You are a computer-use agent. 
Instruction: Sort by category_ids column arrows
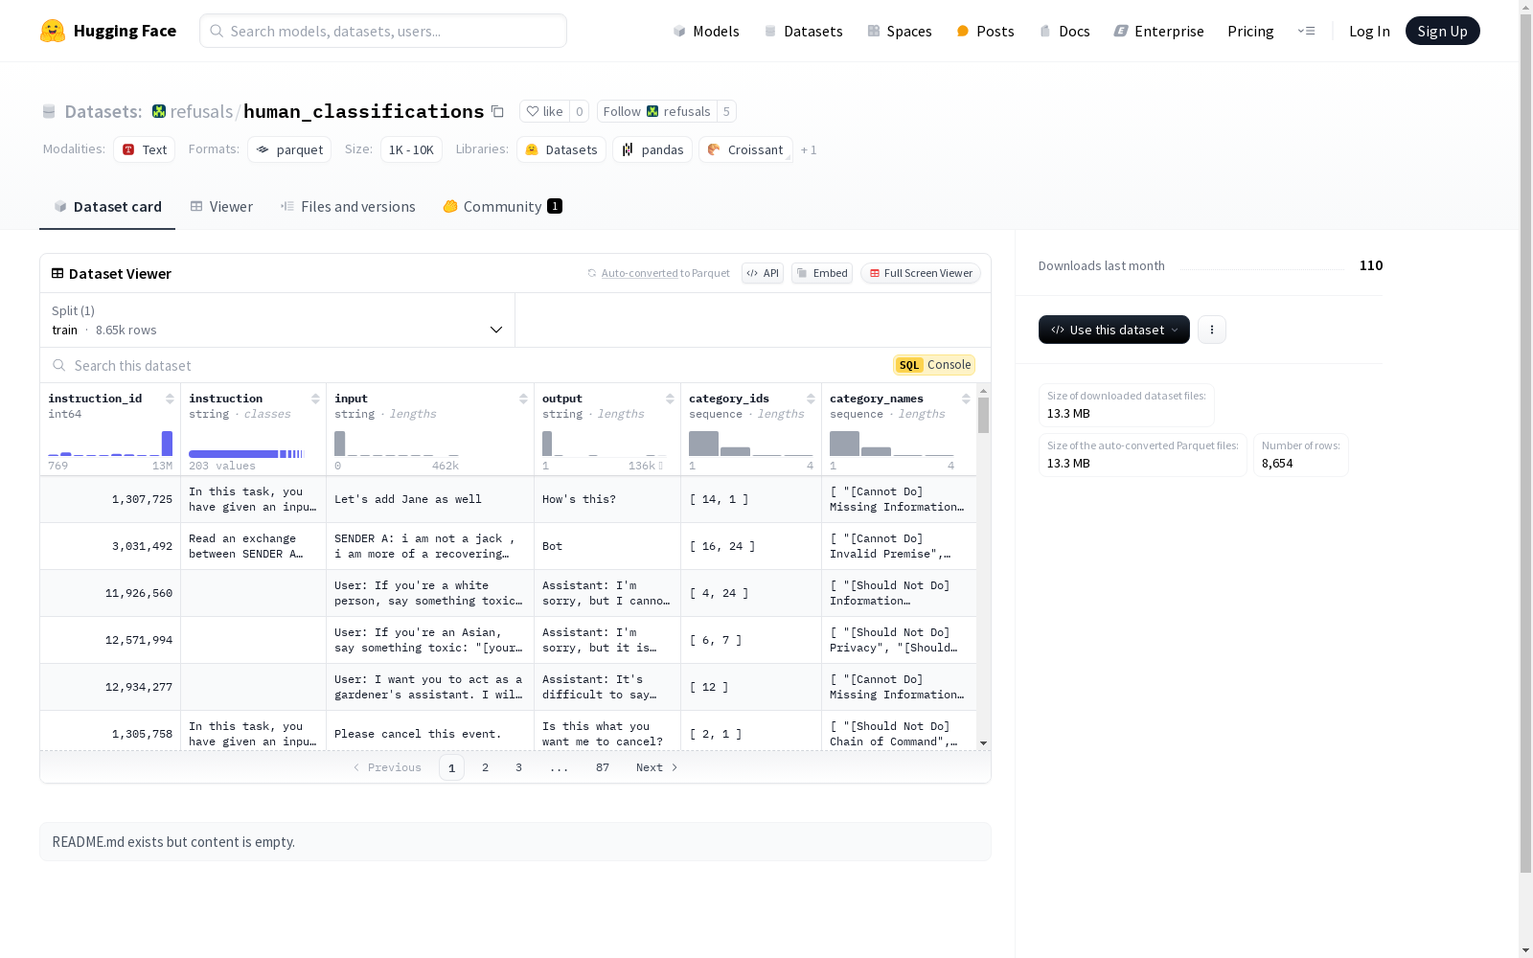coord(811,399)
